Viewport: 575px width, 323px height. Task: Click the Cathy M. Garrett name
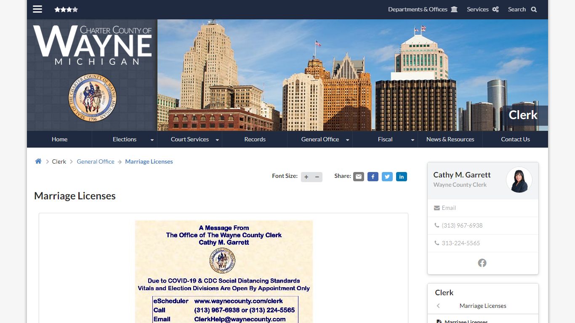tap(462, 175)
